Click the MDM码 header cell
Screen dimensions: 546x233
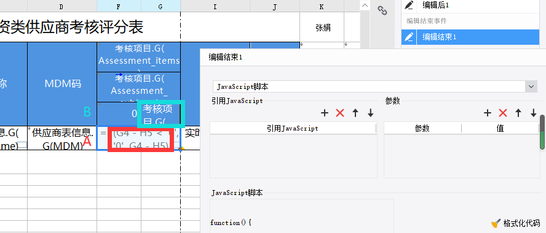pos(62,83)
